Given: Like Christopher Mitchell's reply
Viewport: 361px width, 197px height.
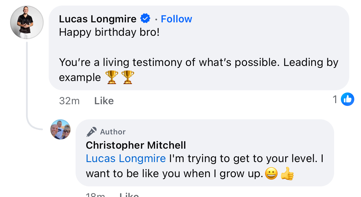Looking at the screenshot, I should coord(129,195).
